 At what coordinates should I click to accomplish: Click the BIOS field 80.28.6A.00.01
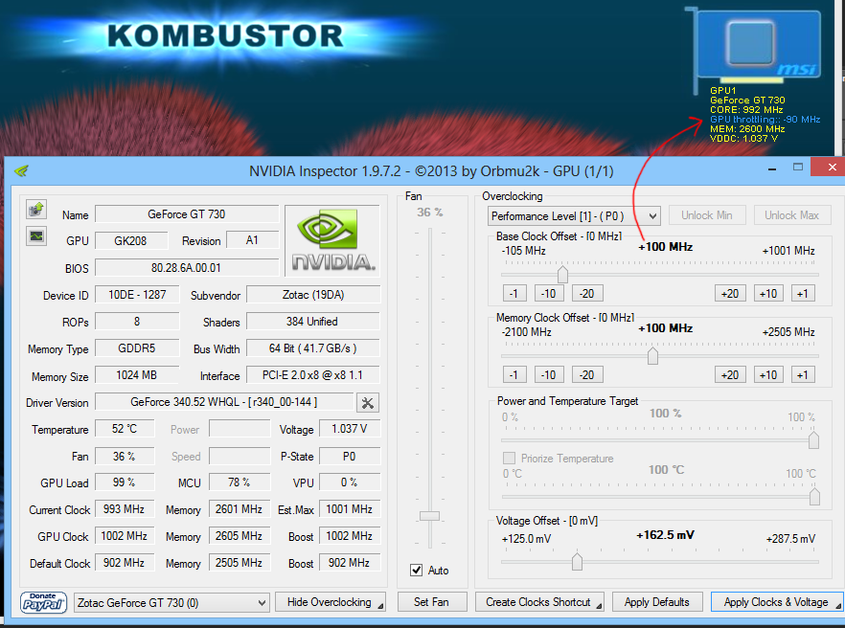point(187,268)
